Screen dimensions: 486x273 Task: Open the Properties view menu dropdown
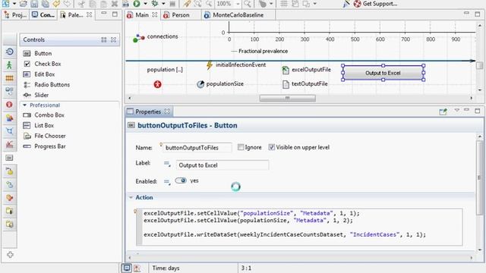click(456, 111)
